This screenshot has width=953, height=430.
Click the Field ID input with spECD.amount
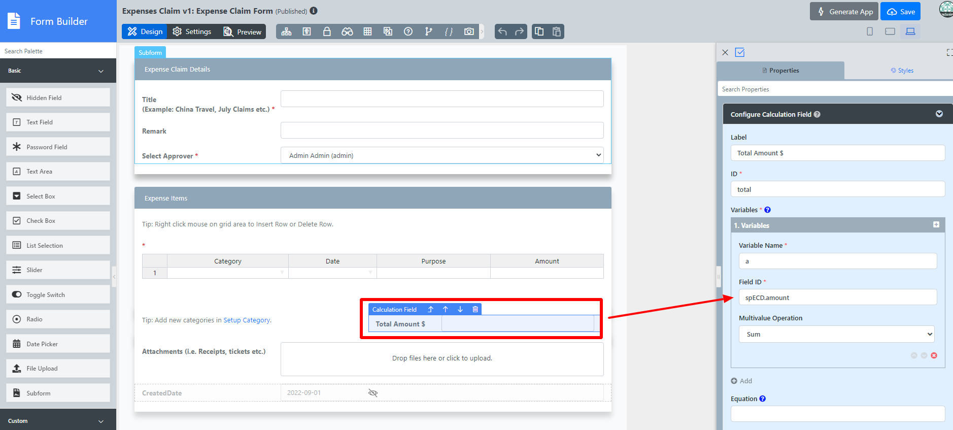point(838,297)
